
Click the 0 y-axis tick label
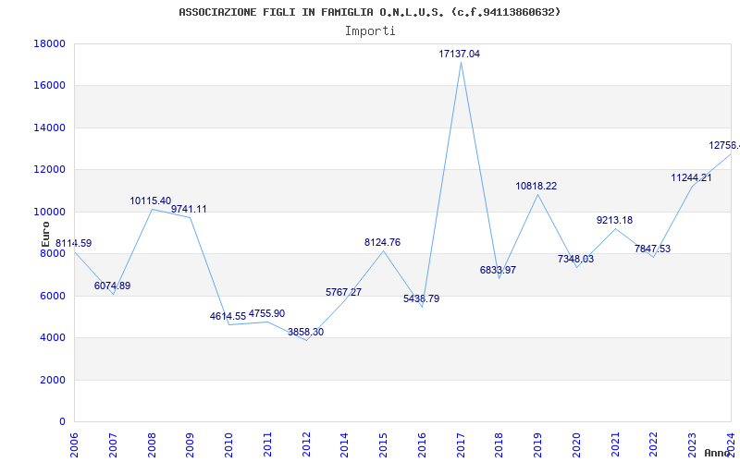62,422
